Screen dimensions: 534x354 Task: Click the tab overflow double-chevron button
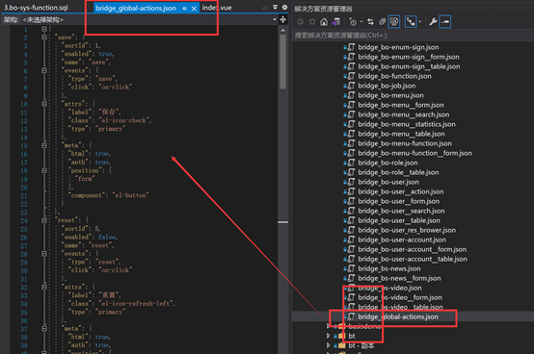click(265, 8)
